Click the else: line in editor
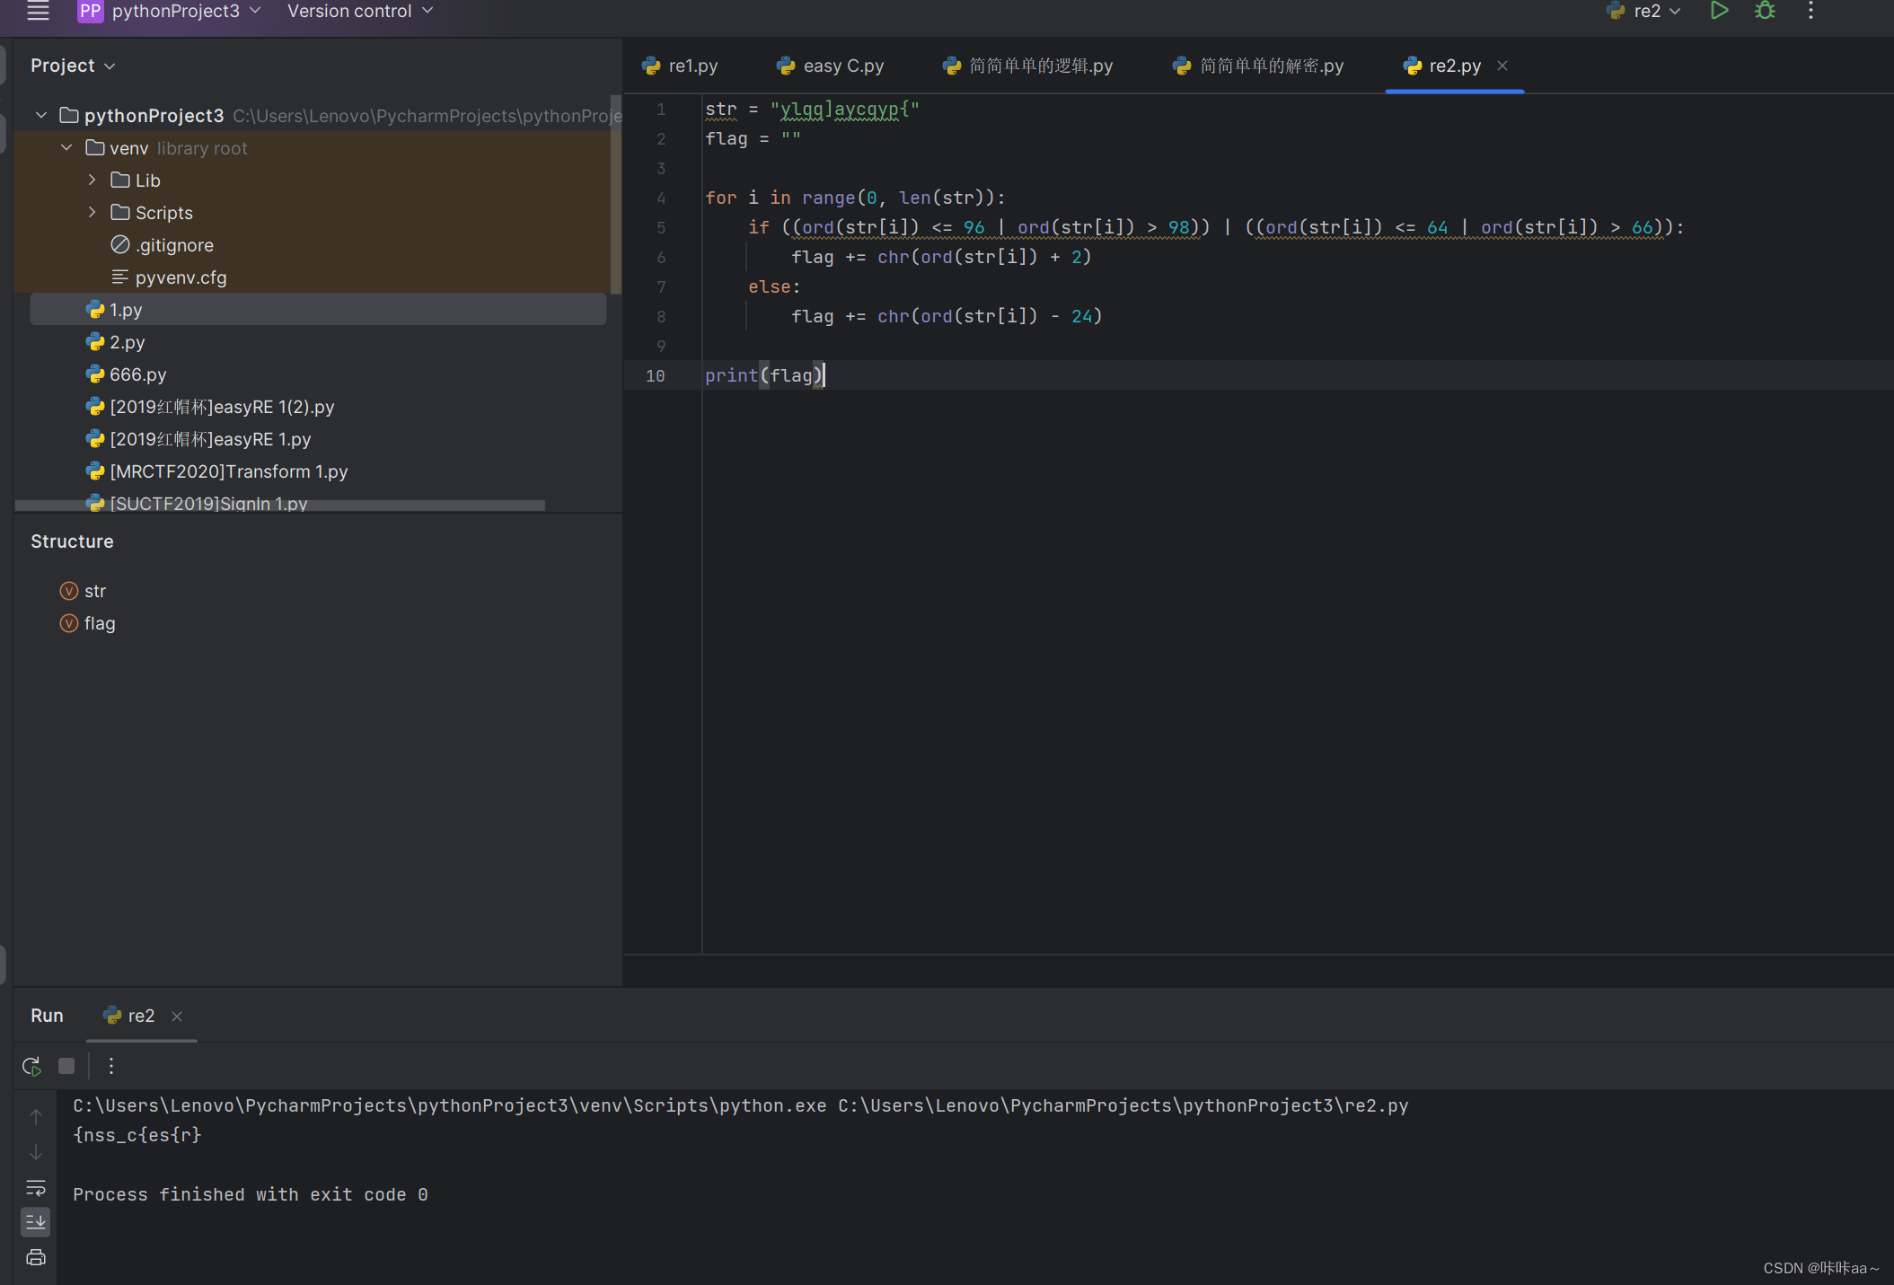This screenshot has width=1894, height=1285. 774,286
